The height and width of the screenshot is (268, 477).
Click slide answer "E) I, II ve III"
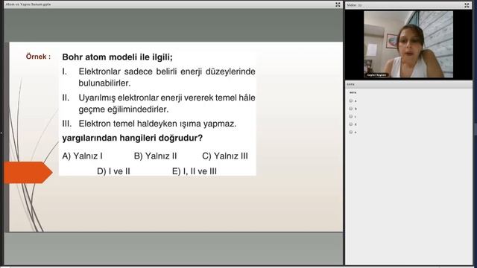click(195, 171)
